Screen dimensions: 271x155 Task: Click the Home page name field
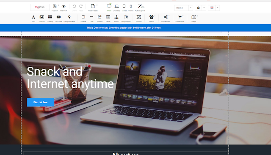tap(181, 8)
